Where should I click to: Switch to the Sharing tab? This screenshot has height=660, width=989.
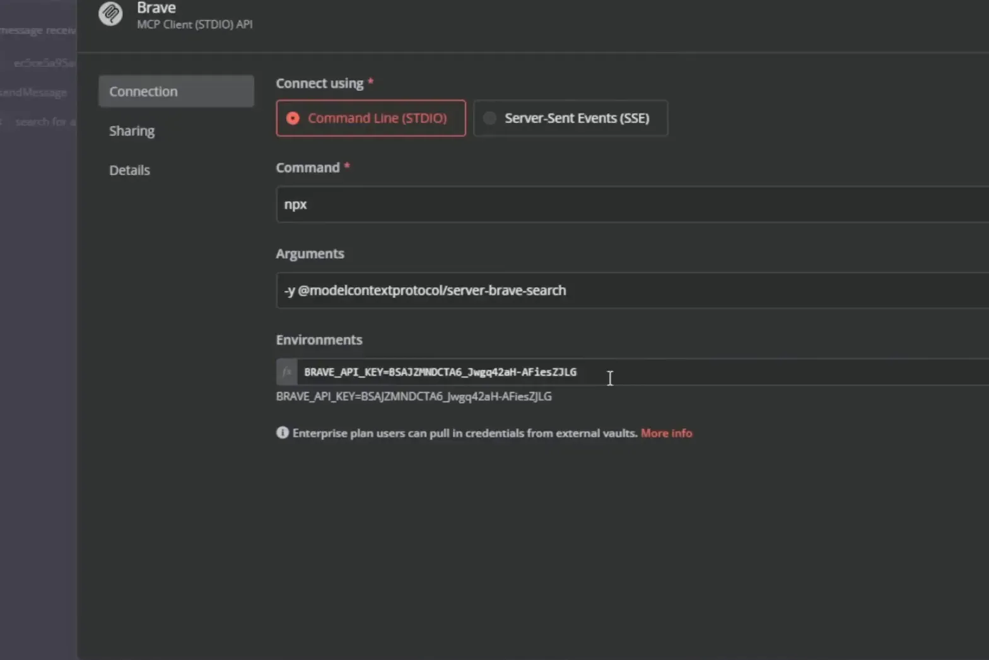pyautogui.click(x=132, y=131)
